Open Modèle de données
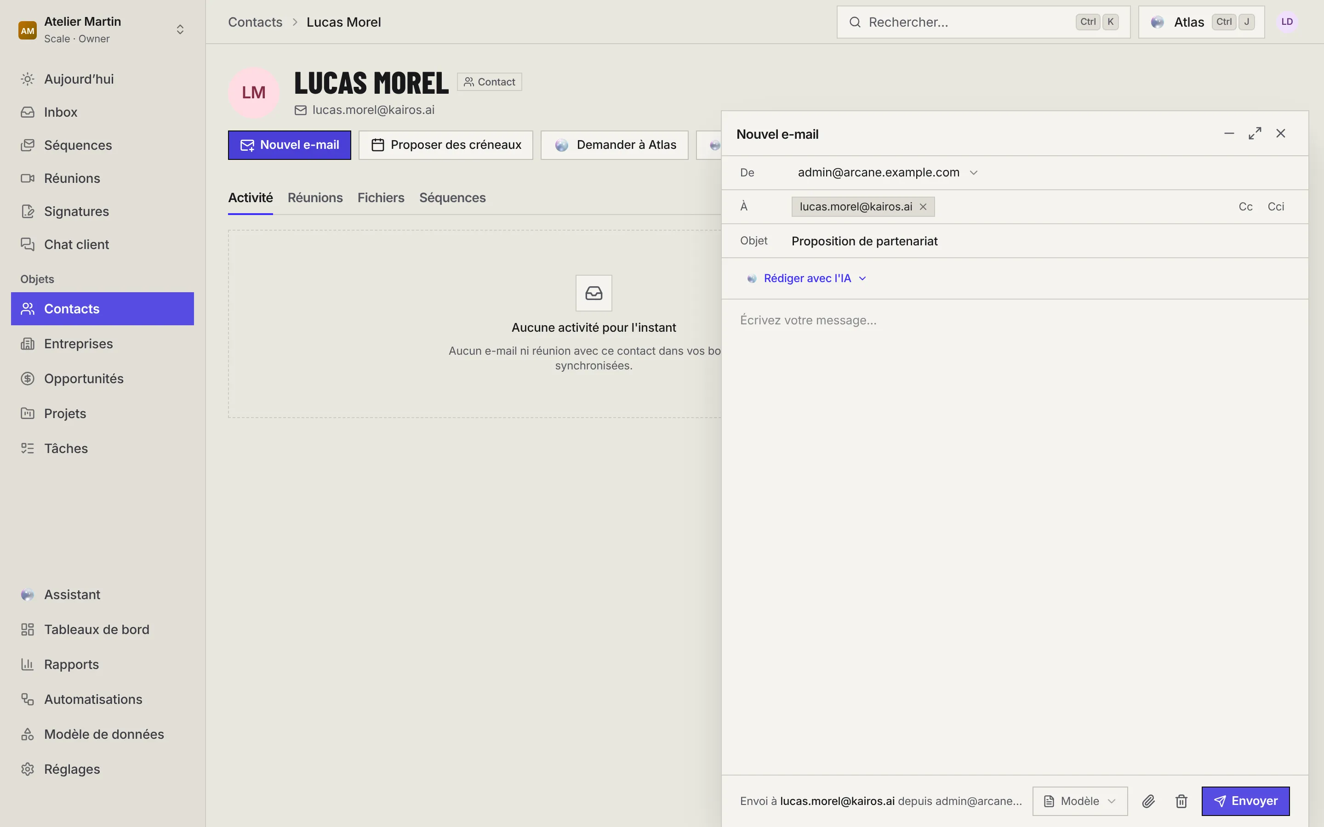Viewport: 1324px width, 827px height. point(103,734)
